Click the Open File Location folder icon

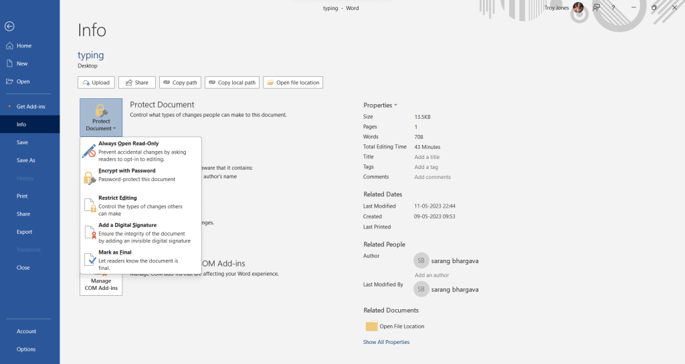pos(372,326)
